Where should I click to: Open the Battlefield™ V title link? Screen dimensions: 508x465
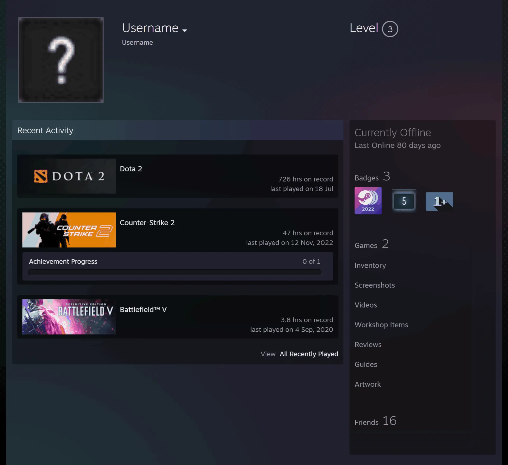pyautogui.click(x=143, y=309)
